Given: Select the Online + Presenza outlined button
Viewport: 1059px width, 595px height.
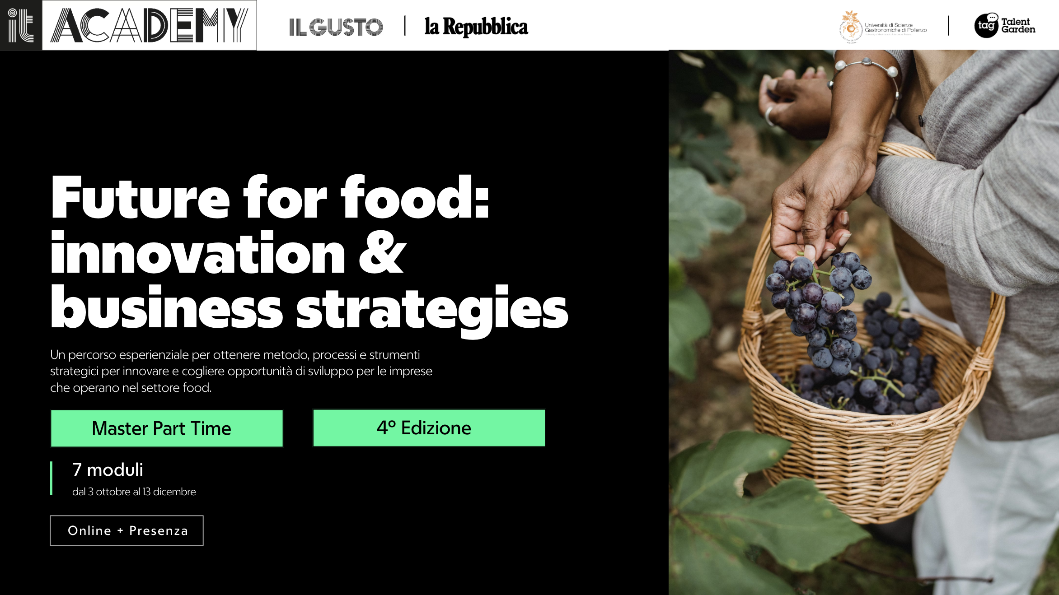Looking at the screenshot, I should point(127,530).
